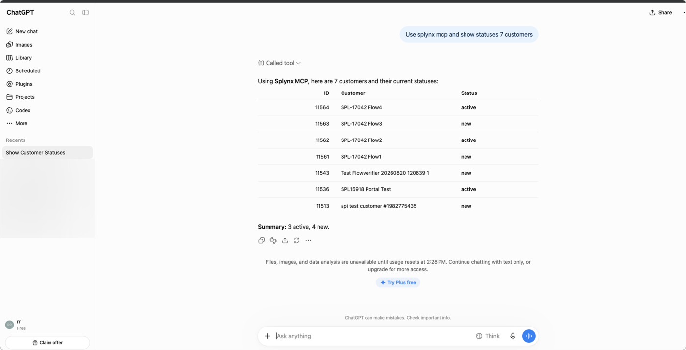Select SPL-17042 Flow4 customer name
This screenshot has height=350, width=686.
tap(361, 108)
